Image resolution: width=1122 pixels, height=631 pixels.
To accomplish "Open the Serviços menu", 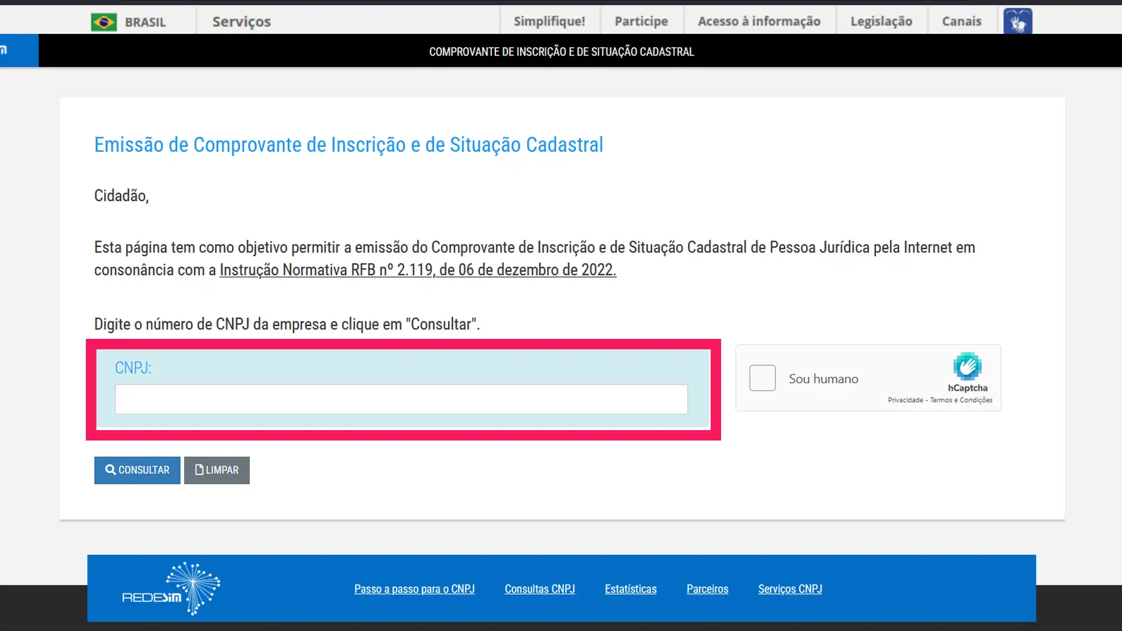I will [241, 22].
